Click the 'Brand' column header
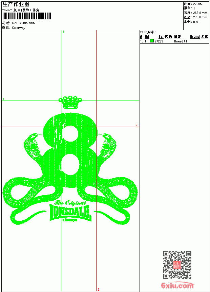 pyautogui.click(x=195, y=37)
